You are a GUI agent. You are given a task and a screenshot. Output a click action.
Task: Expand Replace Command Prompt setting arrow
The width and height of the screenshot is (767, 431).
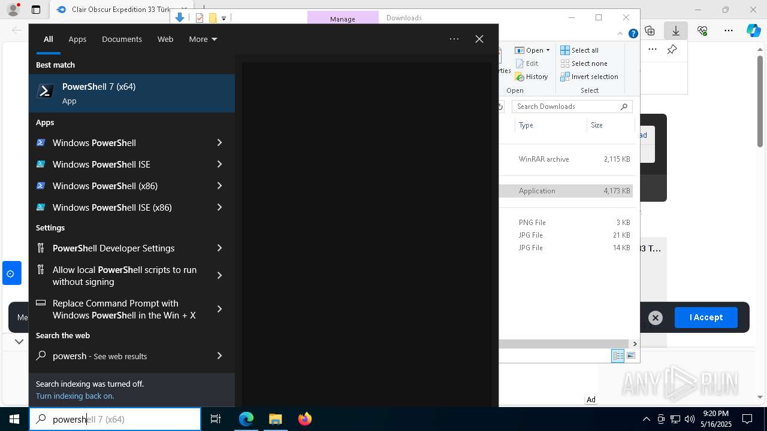point(219,309)
